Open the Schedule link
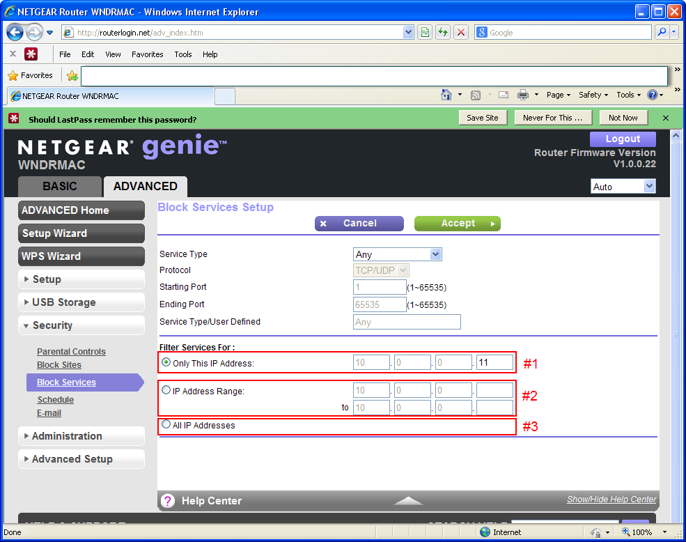The width and height of the screenshot is (686, 542). (56, 400)
